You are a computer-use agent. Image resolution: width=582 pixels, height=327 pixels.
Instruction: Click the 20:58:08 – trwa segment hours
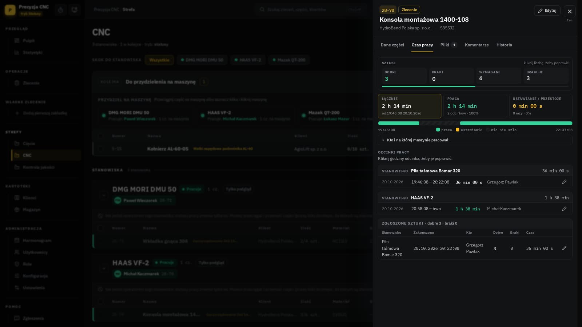pyautogui.click(x=426, y=209)
